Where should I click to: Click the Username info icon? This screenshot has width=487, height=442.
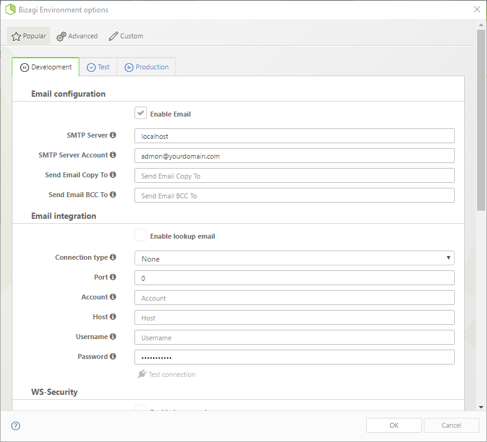pyautogui.click(x=113, y=337)
